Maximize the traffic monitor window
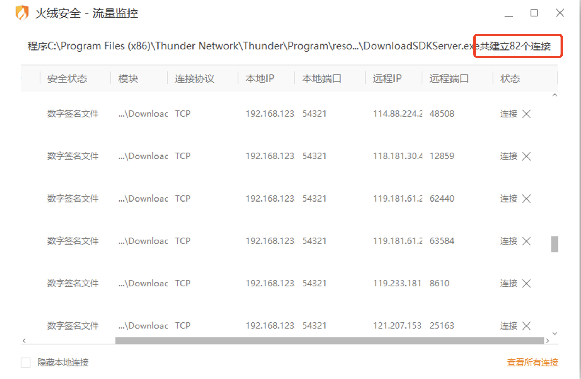The image size is (581, 379). 534,13
